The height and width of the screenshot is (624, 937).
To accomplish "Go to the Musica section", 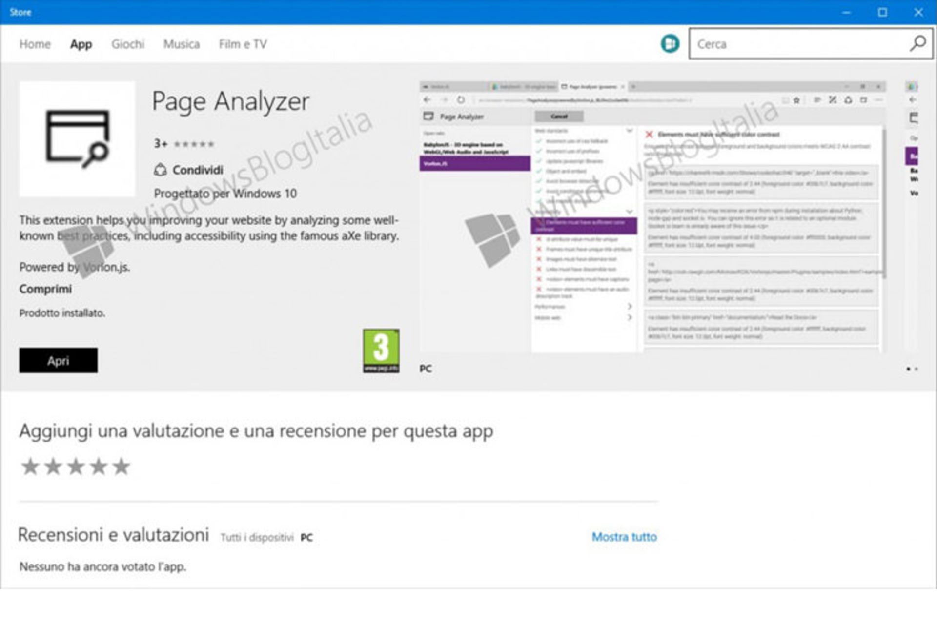I will click(181, 44).
